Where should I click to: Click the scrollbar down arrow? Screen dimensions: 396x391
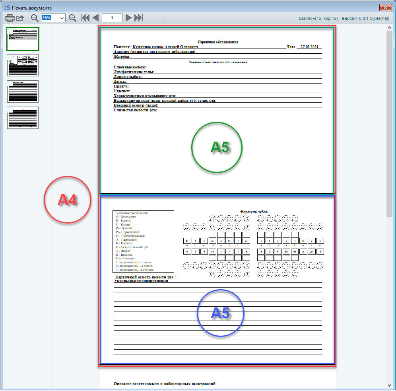pos(390,385)
